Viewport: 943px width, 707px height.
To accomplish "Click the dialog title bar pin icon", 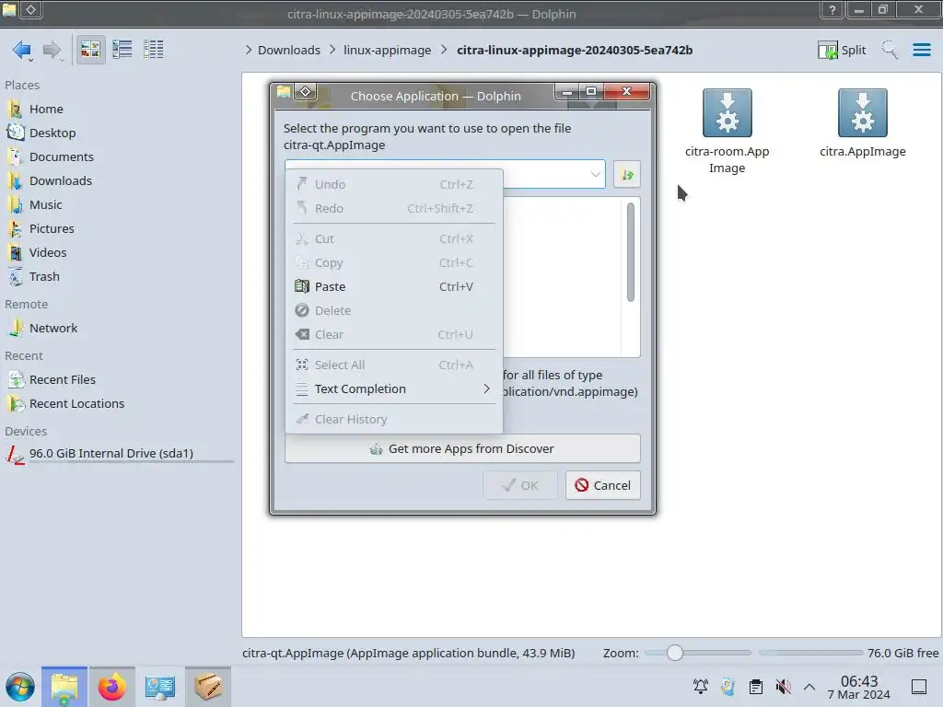I will coord(306,91).
